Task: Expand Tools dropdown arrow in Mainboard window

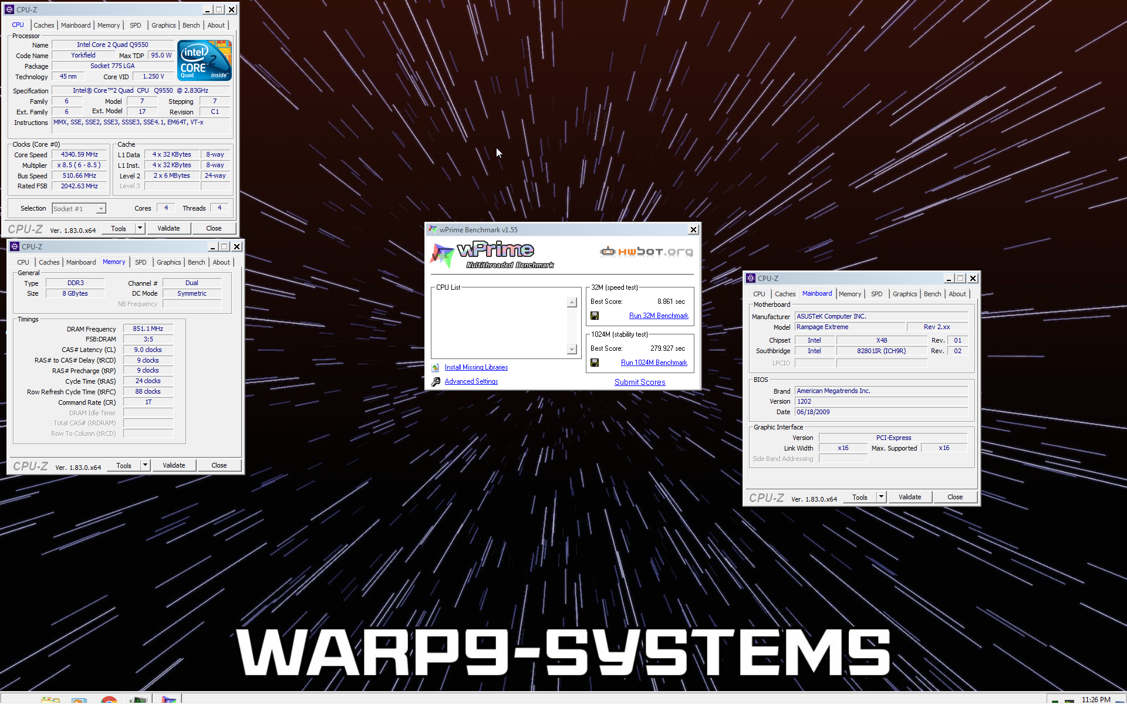Action: pyautogui.click(x=881, y=497)
